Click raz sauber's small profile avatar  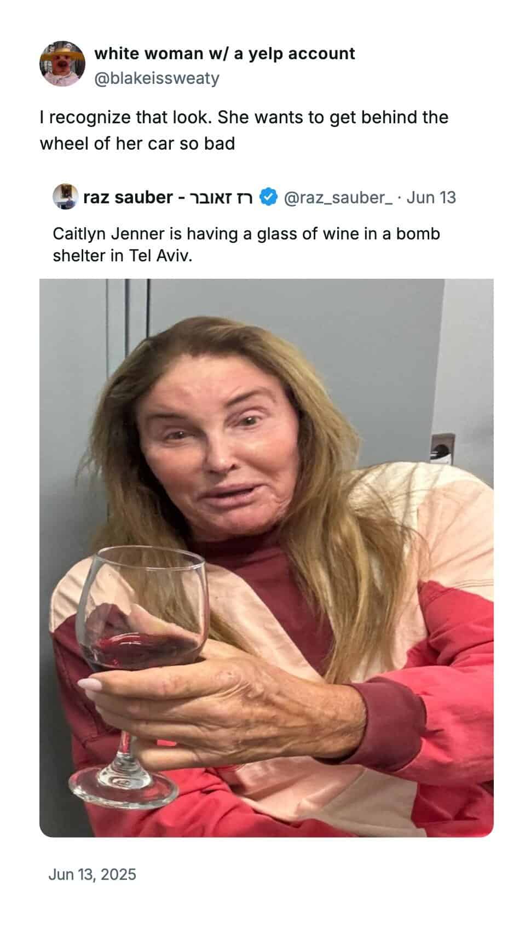pyautogui.click(x=65, y=197)
